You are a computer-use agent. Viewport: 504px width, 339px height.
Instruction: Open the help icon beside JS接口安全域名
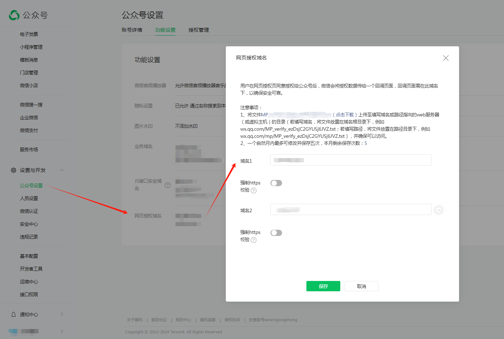click(x=168, y=185)
